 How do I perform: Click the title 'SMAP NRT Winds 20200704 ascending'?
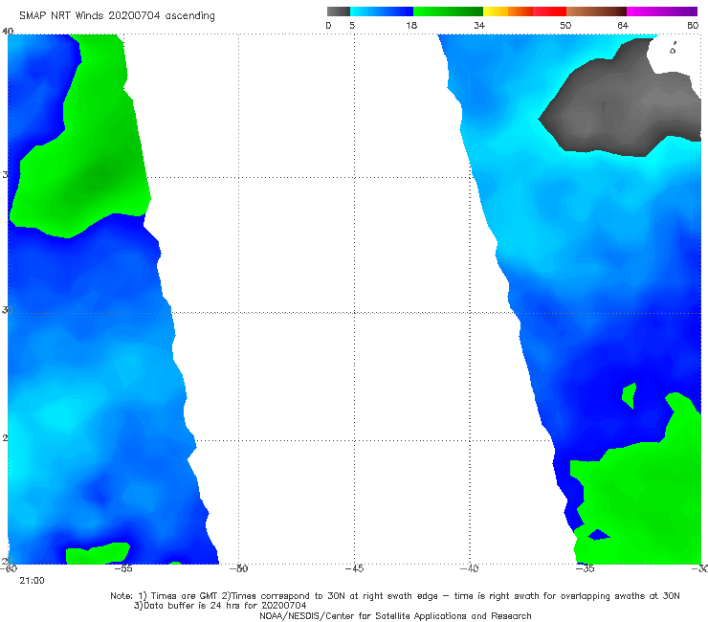(x=117, y=16)
